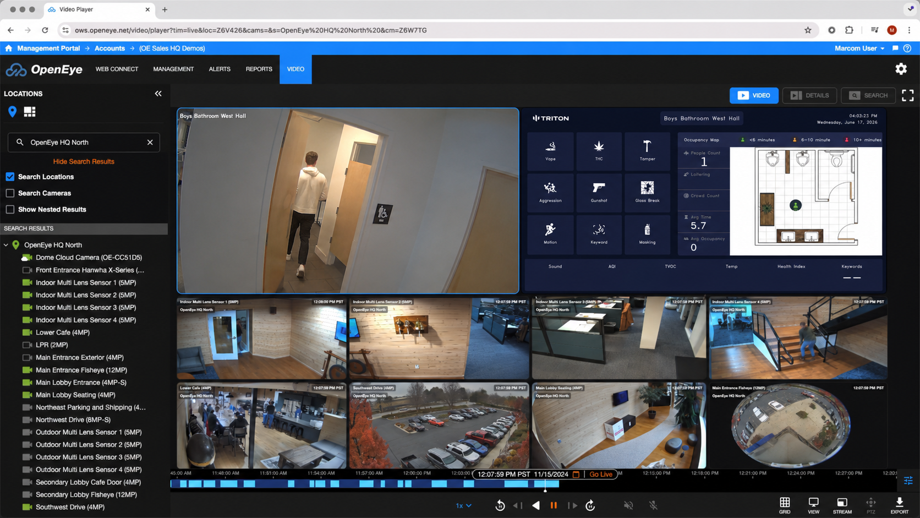The image size is (920, 518).
Task: Open the ALERTS menu
Action: (220, 69)
